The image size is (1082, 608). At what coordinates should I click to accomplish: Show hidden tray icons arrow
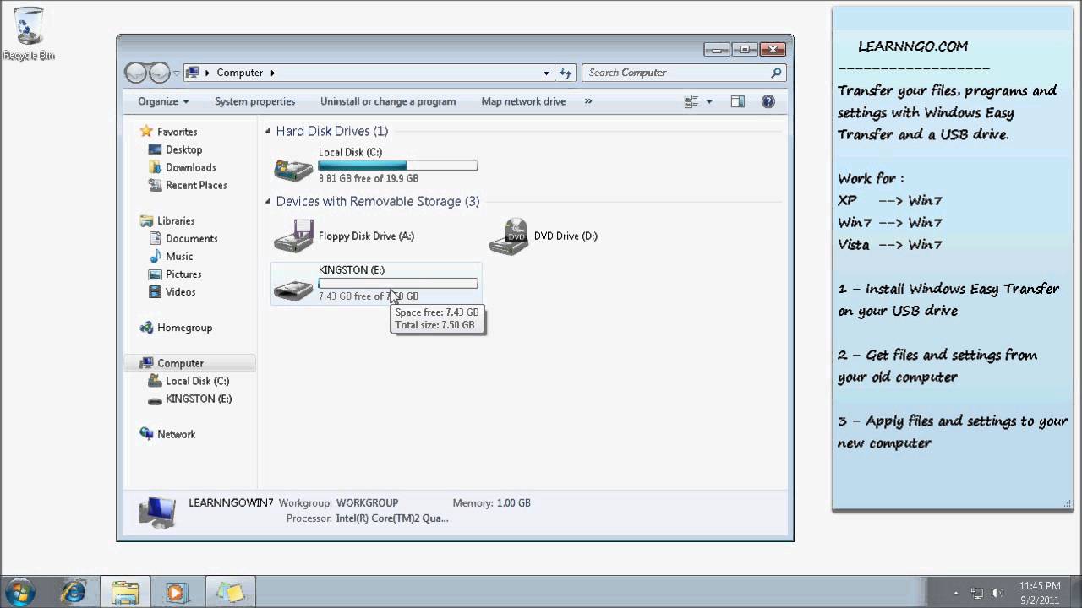coord(956,593)
